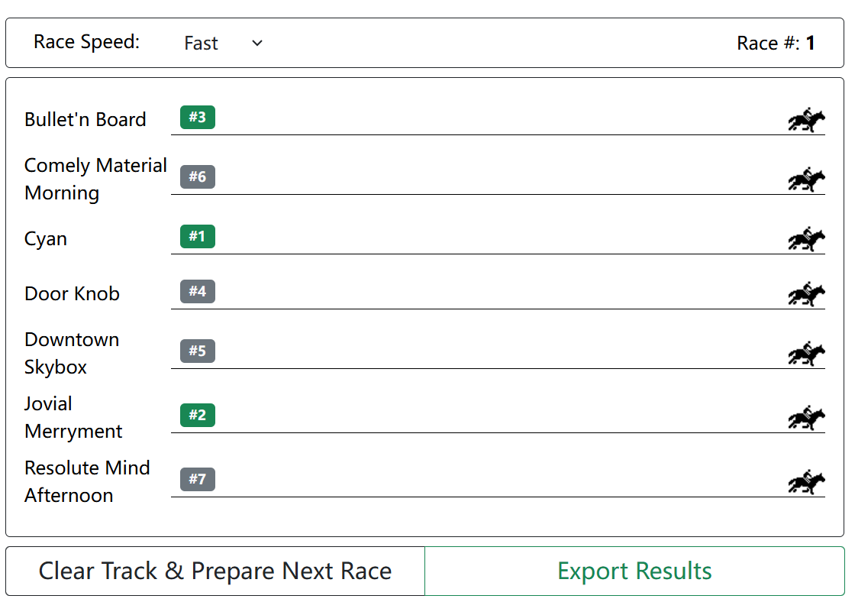Click the Downtown Skybox horse icon
The image size is (855, 615).
click(807, 353)
